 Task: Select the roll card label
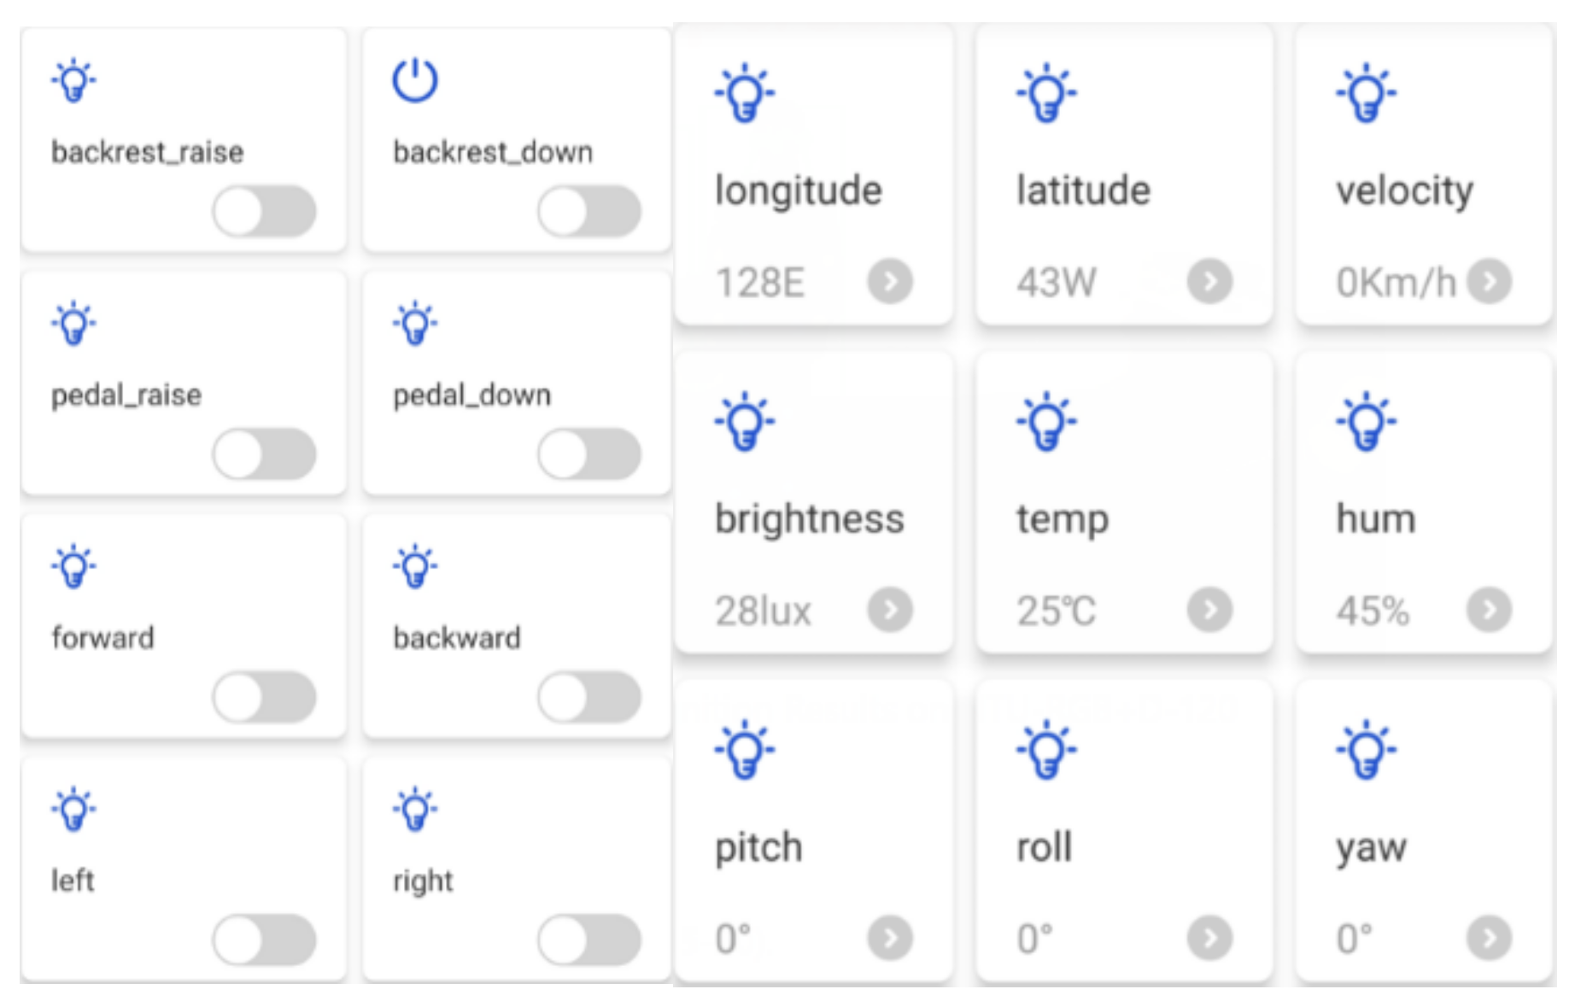click(x=1044, y=847)
